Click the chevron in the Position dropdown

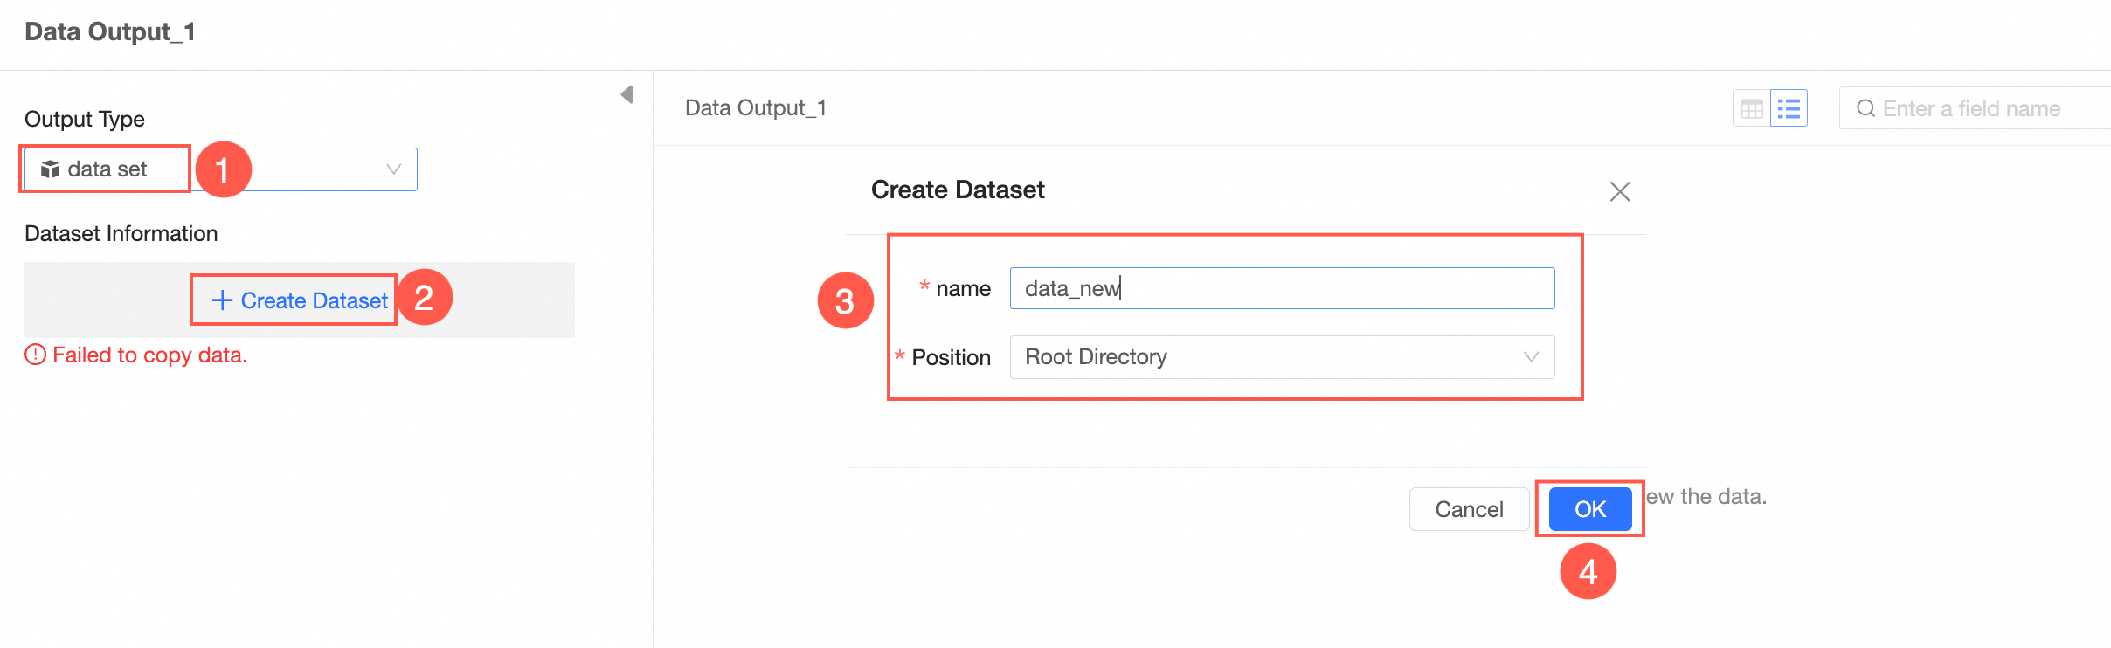pos(1531,357)
